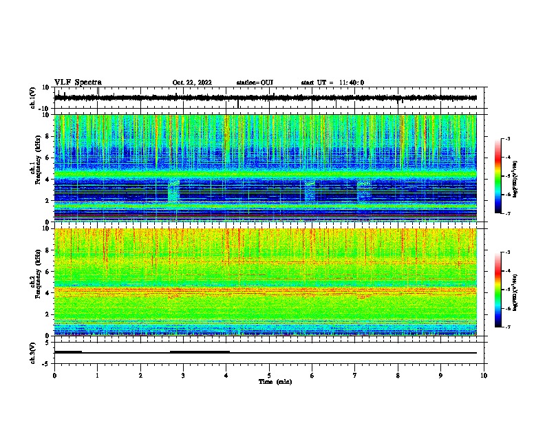Click the "station=OUJ" header text
545x421 pixels.
[255, 83]
